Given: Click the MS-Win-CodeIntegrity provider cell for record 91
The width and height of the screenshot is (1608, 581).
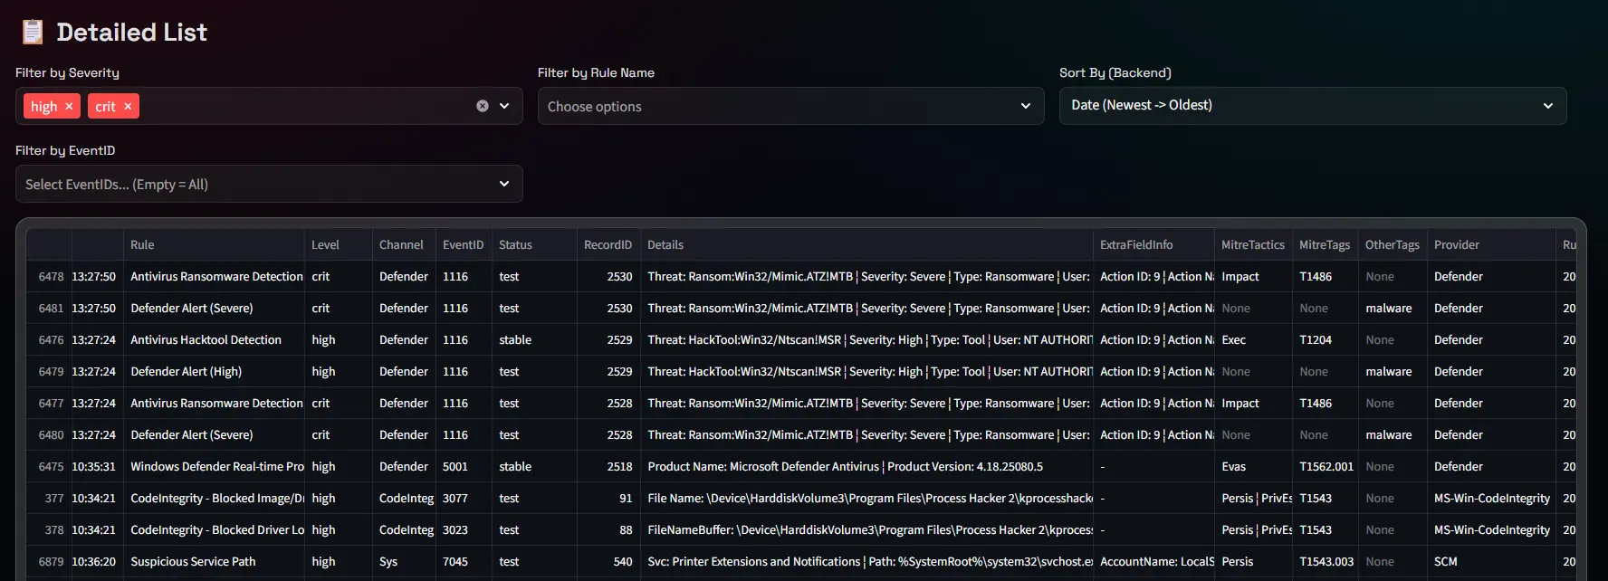Looking at the screenshot, I should tap(1491, 499).
